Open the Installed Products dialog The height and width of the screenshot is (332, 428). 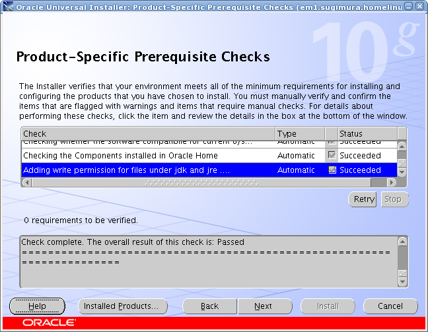point(123,306)
